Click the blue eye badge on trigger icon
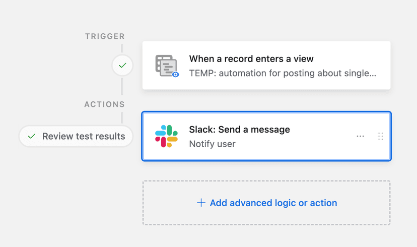 point(175,74)
